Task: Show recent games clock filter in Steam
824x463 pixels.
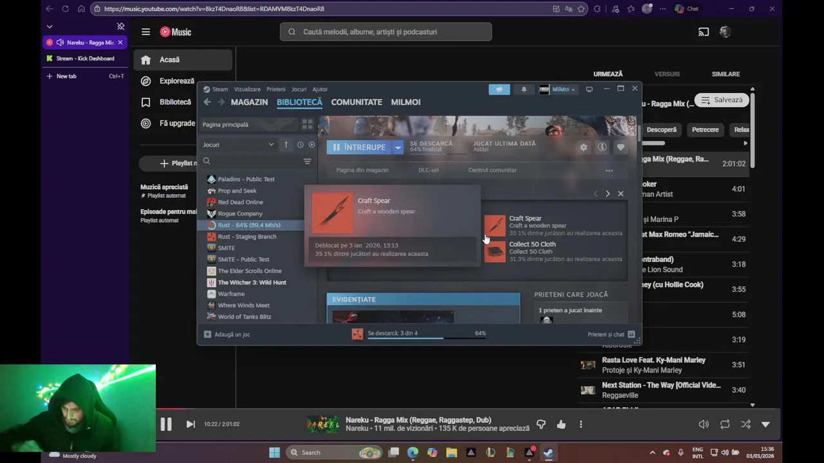Action: (x=300, y=145)
